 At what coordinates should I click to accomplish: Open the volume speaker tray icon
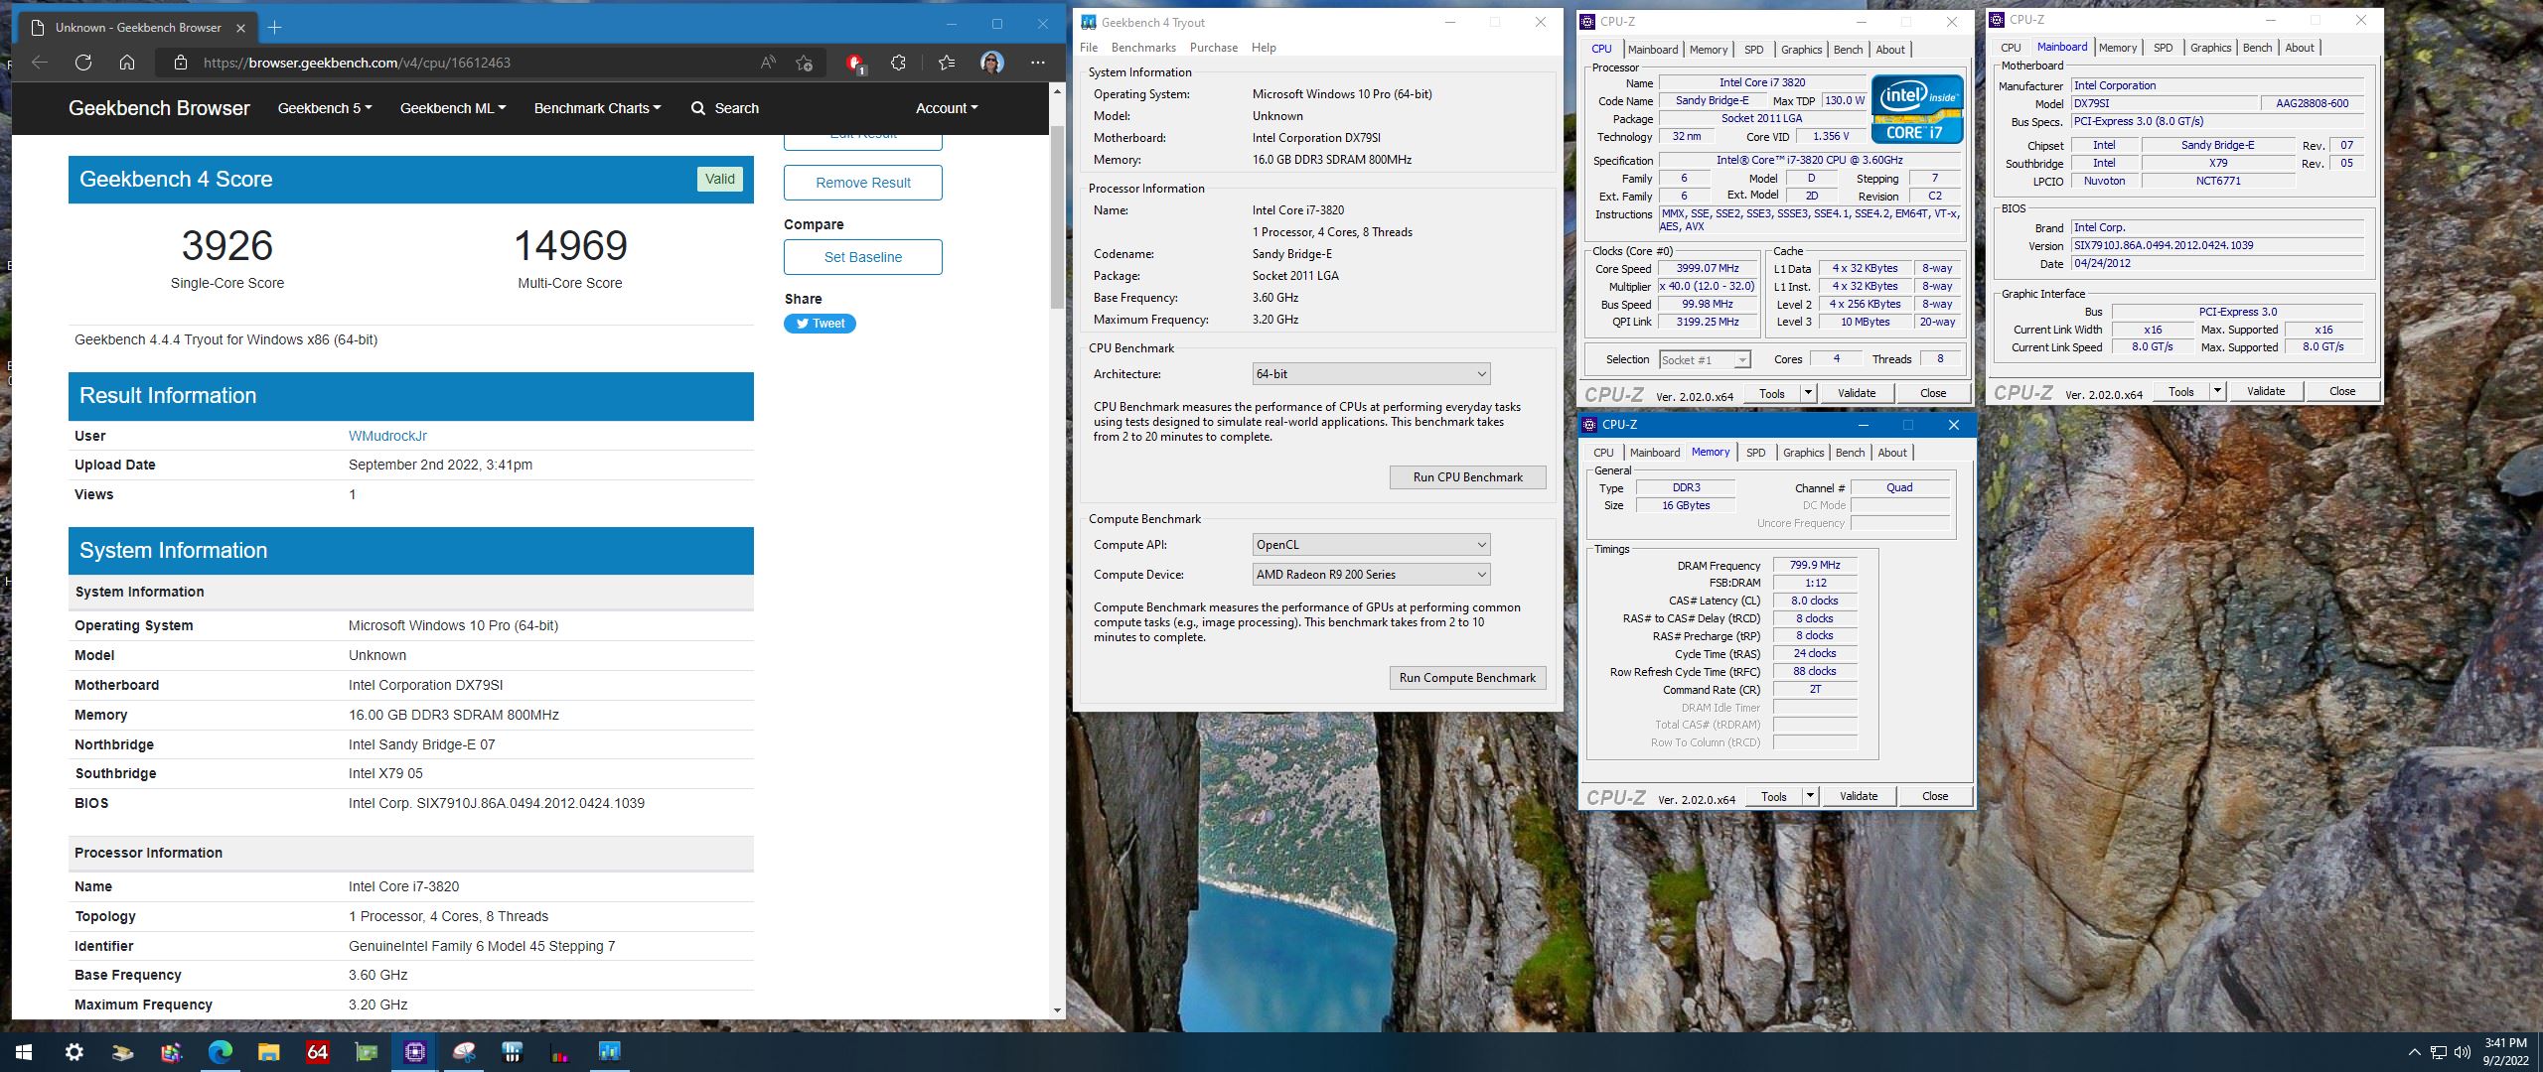click(2463, 1052)
